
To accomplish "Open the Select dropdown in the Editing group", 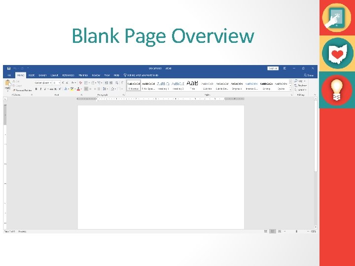I will [x=301, y=90].
